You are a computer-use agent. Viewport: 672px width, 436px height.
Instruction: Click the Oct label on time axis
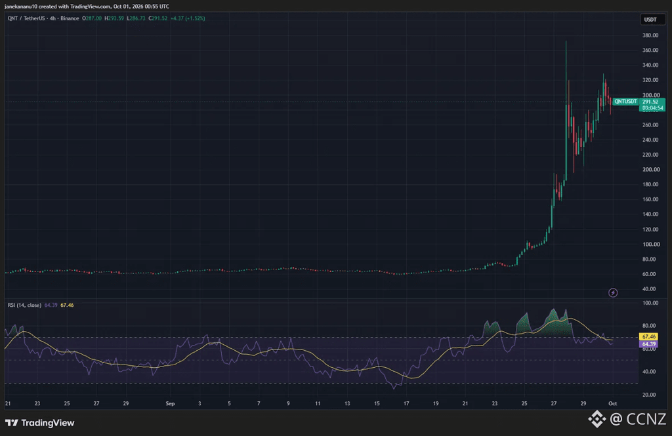612,403
